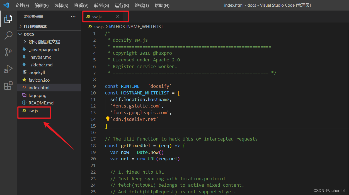Open the Search view in activity bar
This screenshot has width=349, height=195.
(8, 36)
